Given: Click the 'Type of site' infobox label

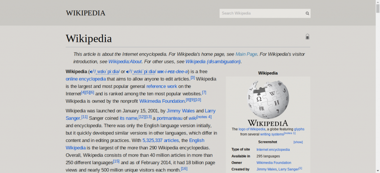Looking at the screenshot, I should (x=240, y=150).
